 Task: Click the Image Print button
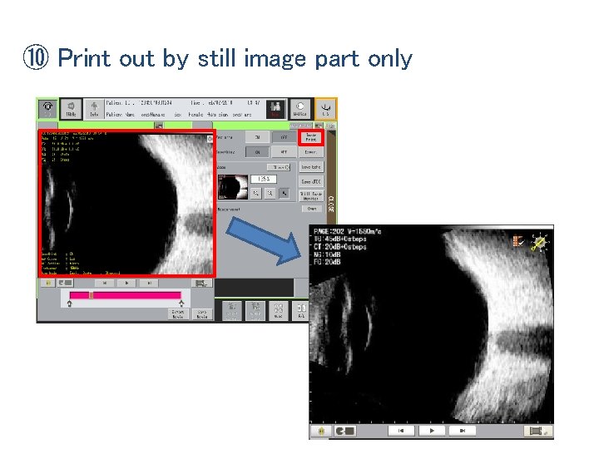(x=311, y=137)
